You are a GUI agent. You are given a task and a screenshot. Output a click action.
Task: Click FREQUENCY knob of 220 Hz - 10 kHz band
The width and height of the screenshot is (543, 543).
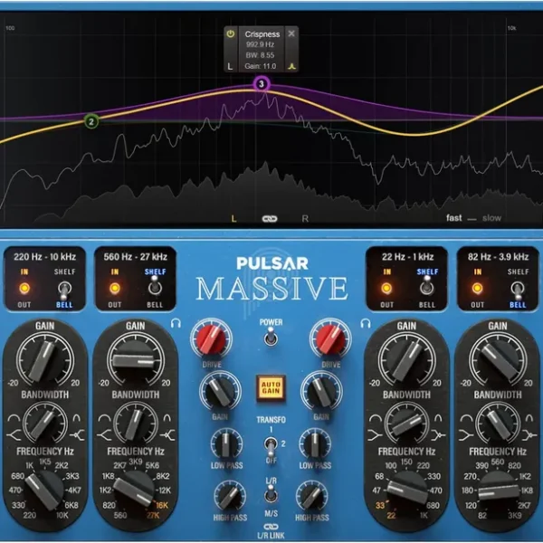44,491
